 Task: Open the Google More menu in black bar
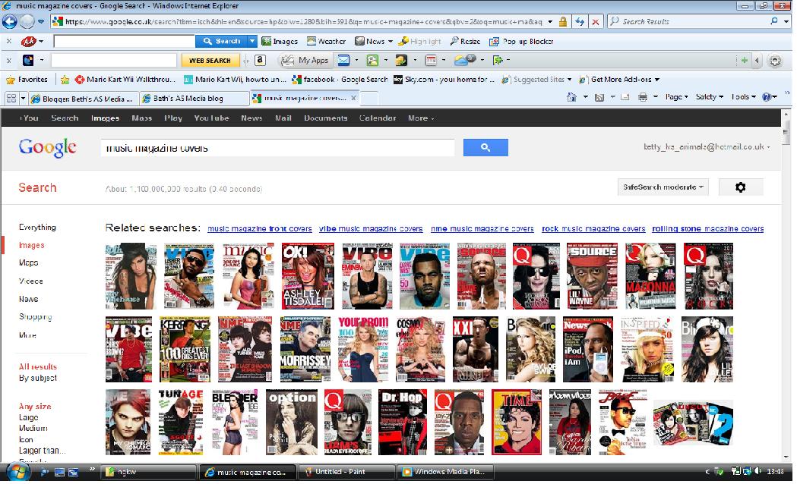(421, 118)
